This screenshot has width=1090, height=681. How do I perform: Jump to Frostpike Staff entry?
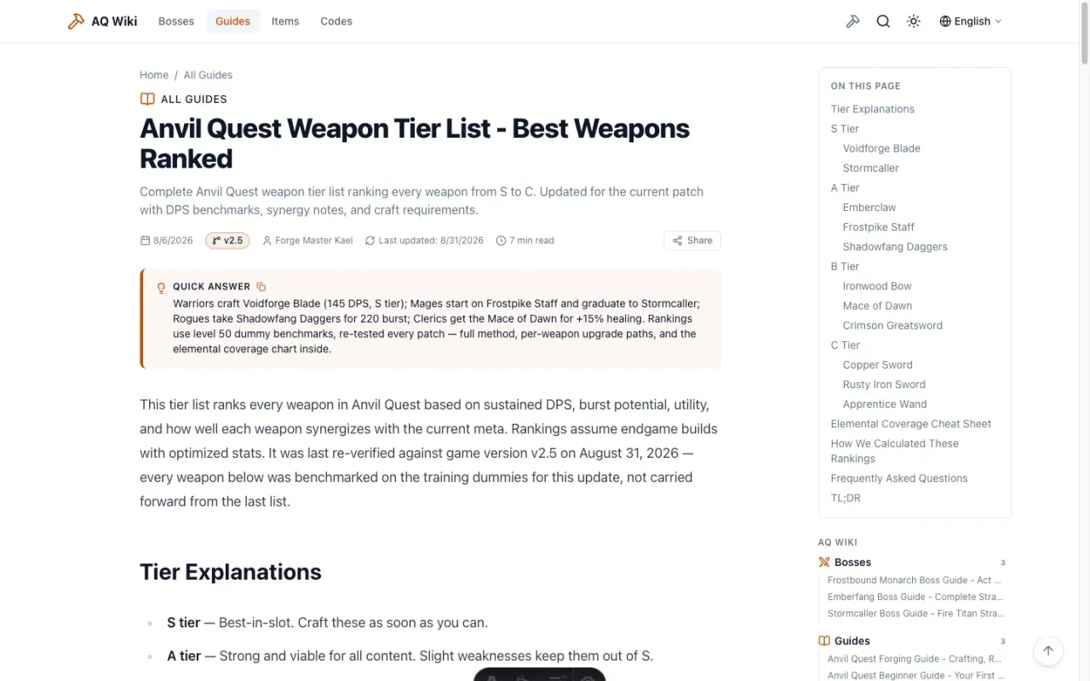[878, 227]
